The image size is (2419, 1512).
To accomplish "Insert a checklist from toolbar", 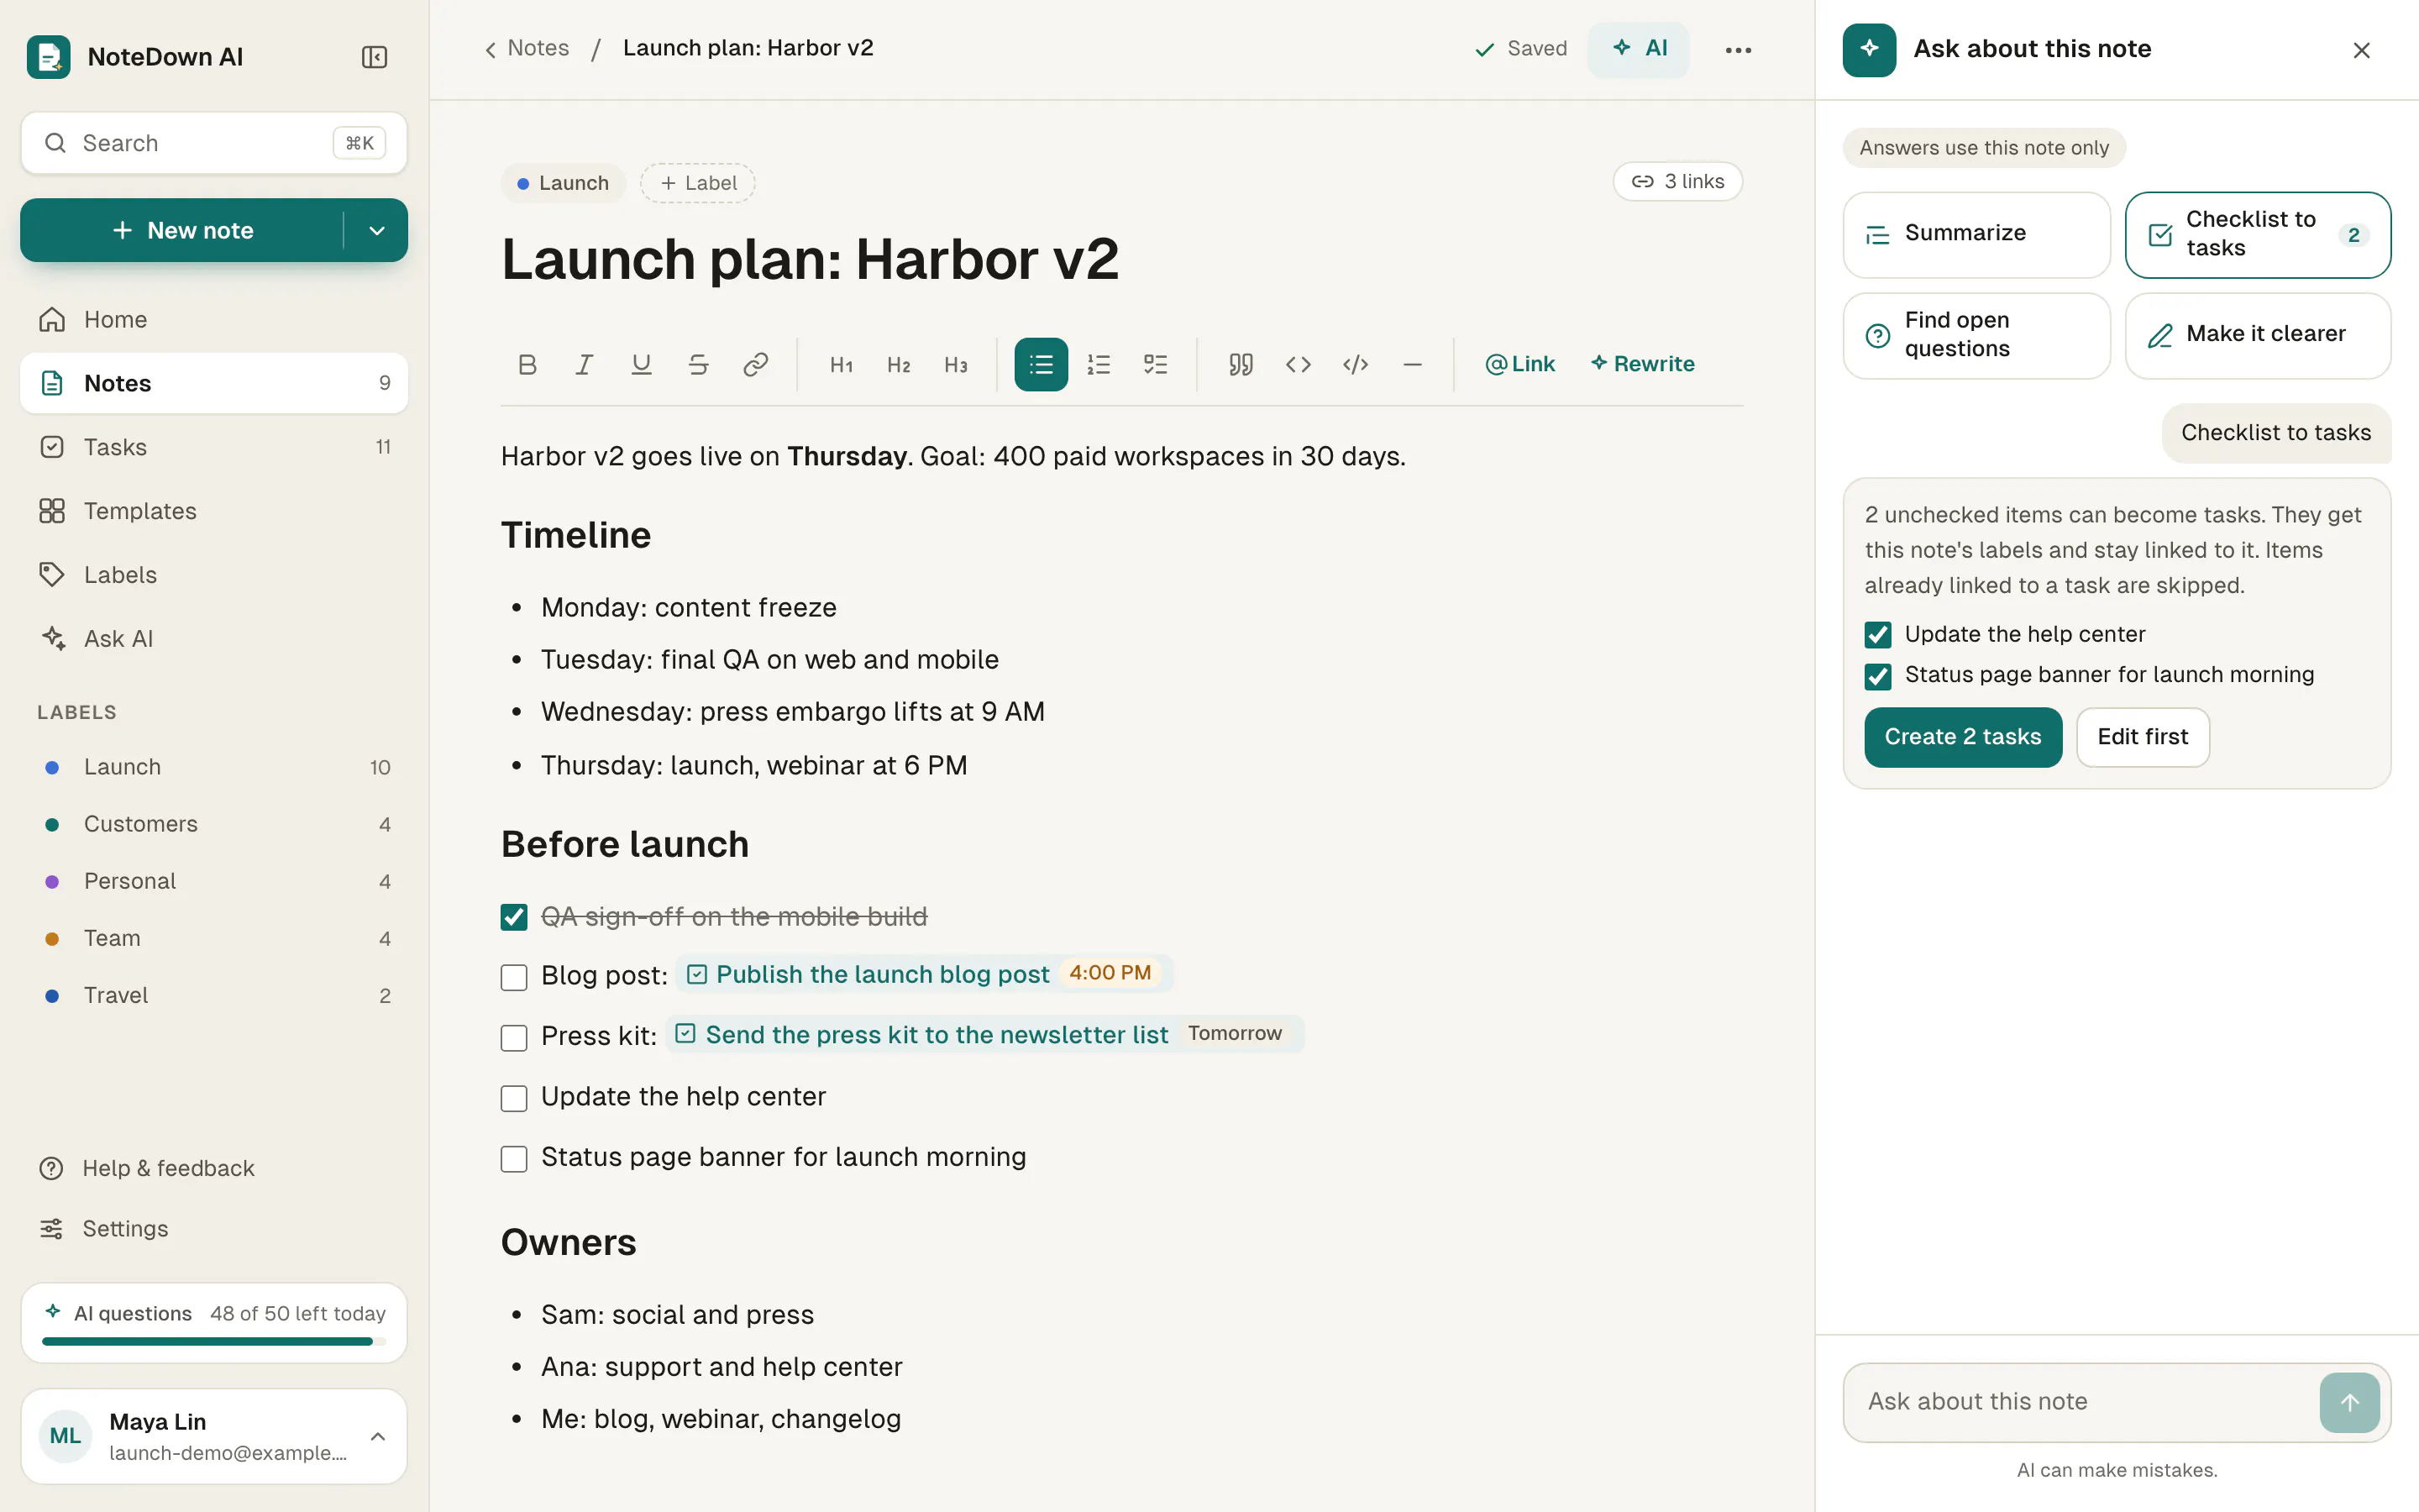I will click(1156, 364).
